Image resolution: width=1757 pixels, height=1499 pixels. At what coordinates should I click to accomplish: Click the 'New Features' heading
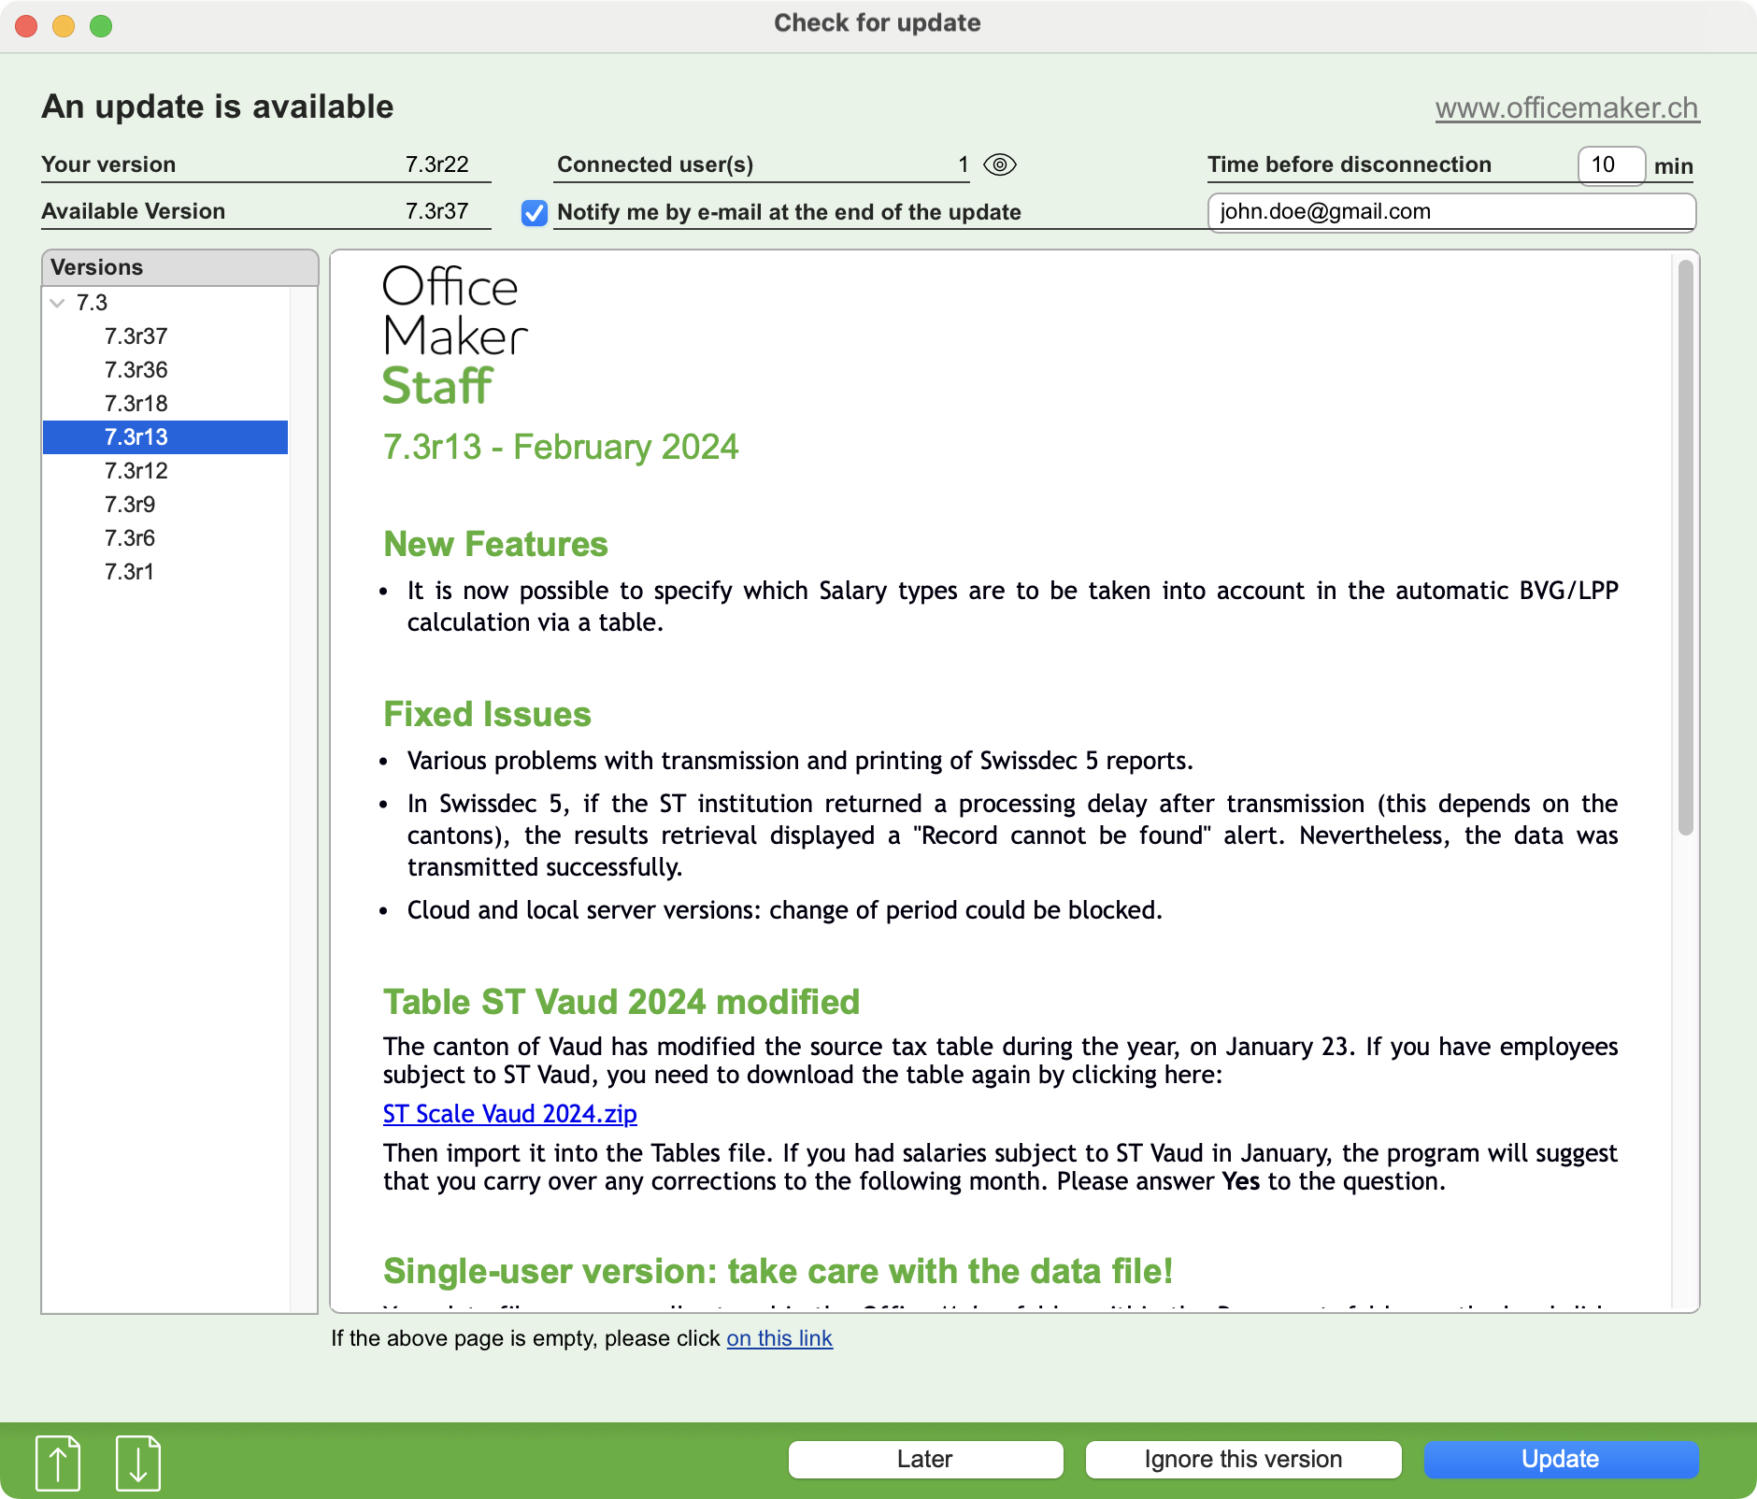pos(495,544)
